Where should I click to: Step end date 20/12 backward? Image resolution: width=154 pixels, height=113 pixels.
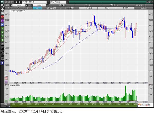pyautogui.click(x=32, y=5)
